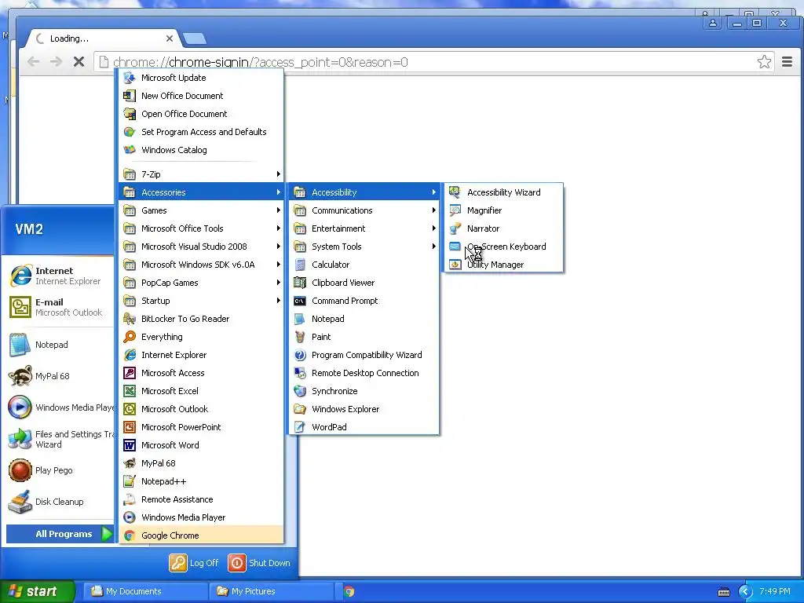This screenshot has height=603, width=804.
Task: Click the Microsoft Update icon
Action: click(130, 78)
